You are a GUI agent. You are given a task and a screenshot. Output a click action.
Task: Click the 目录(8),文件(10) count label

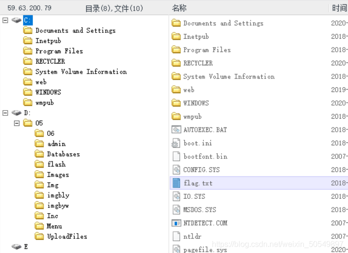point(114,8)
